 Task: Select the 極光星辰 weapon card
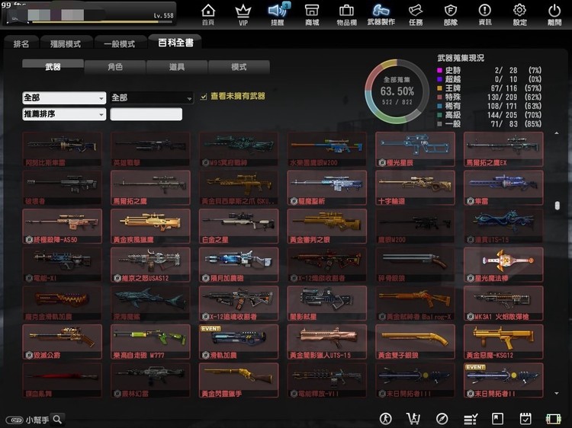point(415,149)
